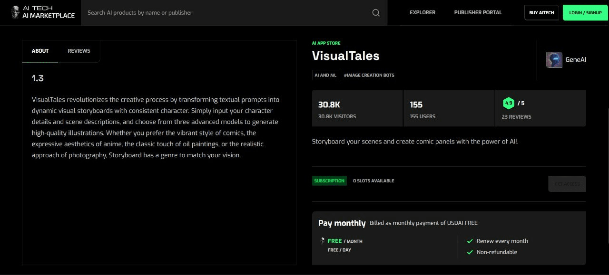The image size is (609, 275).
Task: Focus the AI products search field
Action: coord(226,13)
